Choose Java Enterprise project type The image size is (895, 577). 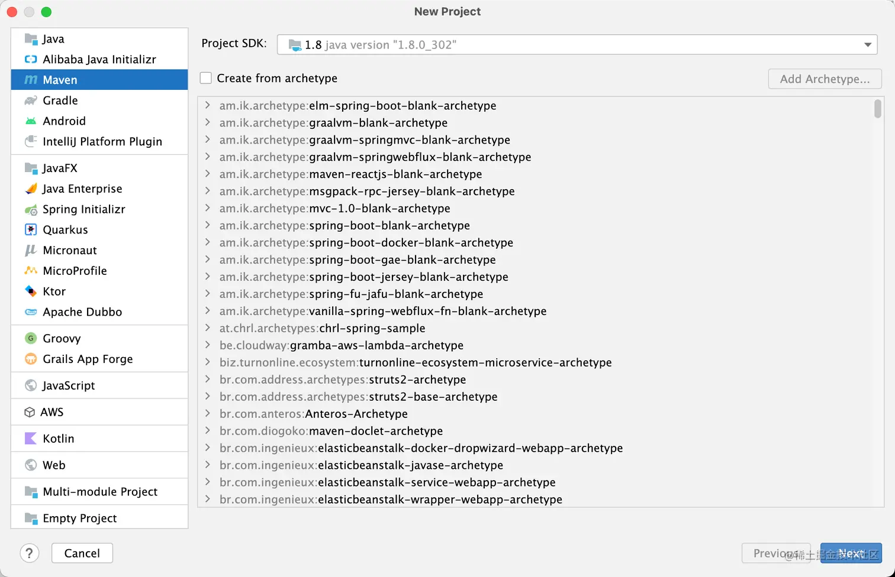(99, 189)
